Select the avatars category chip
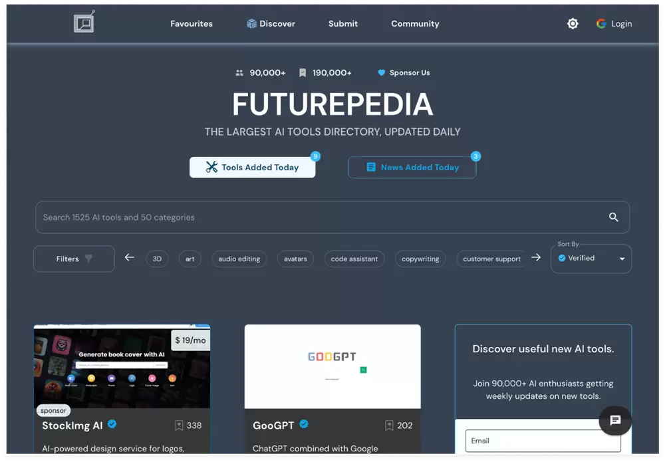The width and height of the screenshot is (665, 462). tap(295, 259)
